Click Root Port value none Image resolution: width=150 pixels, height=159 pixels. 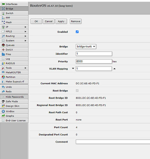79,120
